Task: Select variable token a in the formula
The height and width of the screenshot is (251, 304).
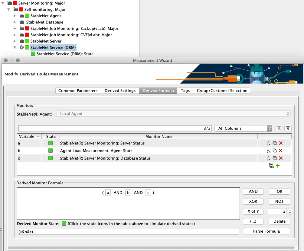Action: 108,192
